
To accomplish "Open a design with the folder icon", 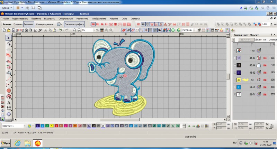I will coord(8,30).
